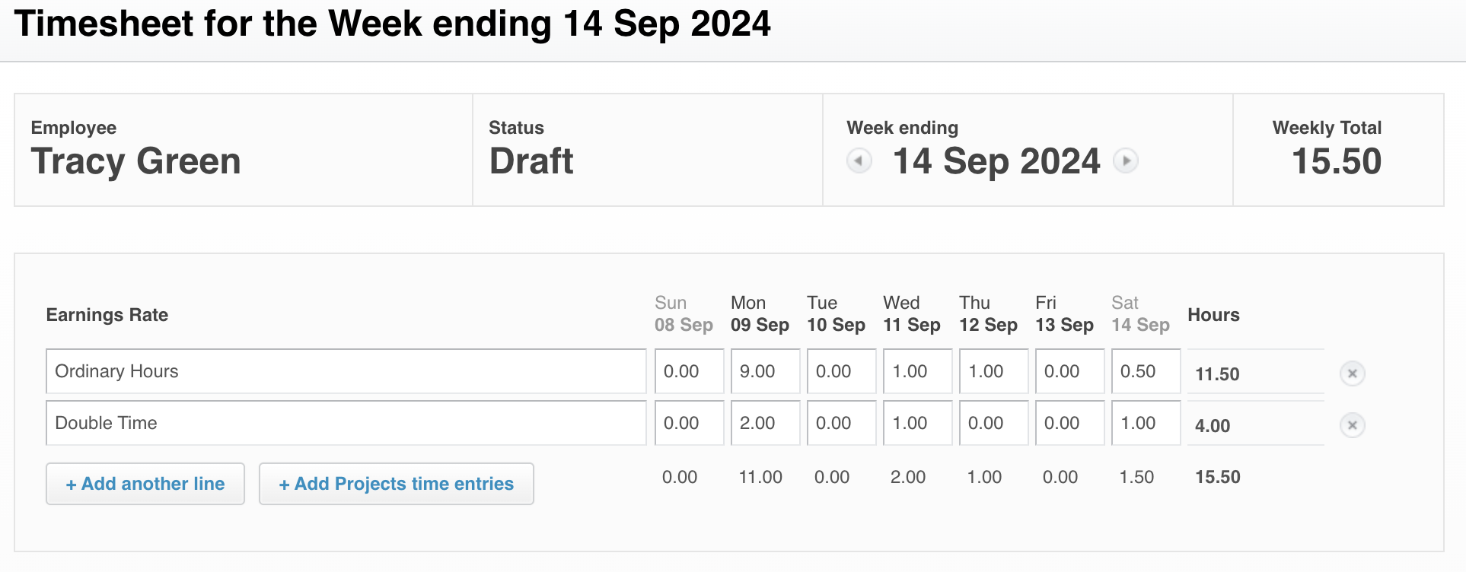Open the Ordinary Hours earnings rate field
This screenshot has height=572, width=1466.
click(346, 371)
